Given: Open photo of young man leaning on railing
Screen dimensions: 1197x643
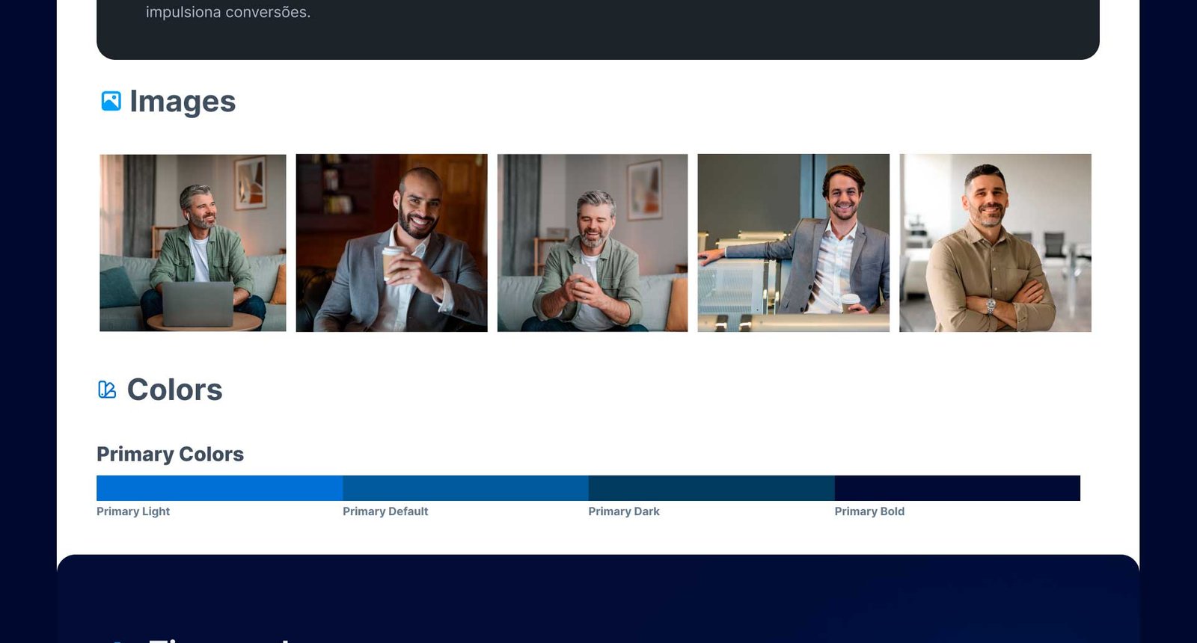Looking at the screenshot, I should [x=793, y=243].
